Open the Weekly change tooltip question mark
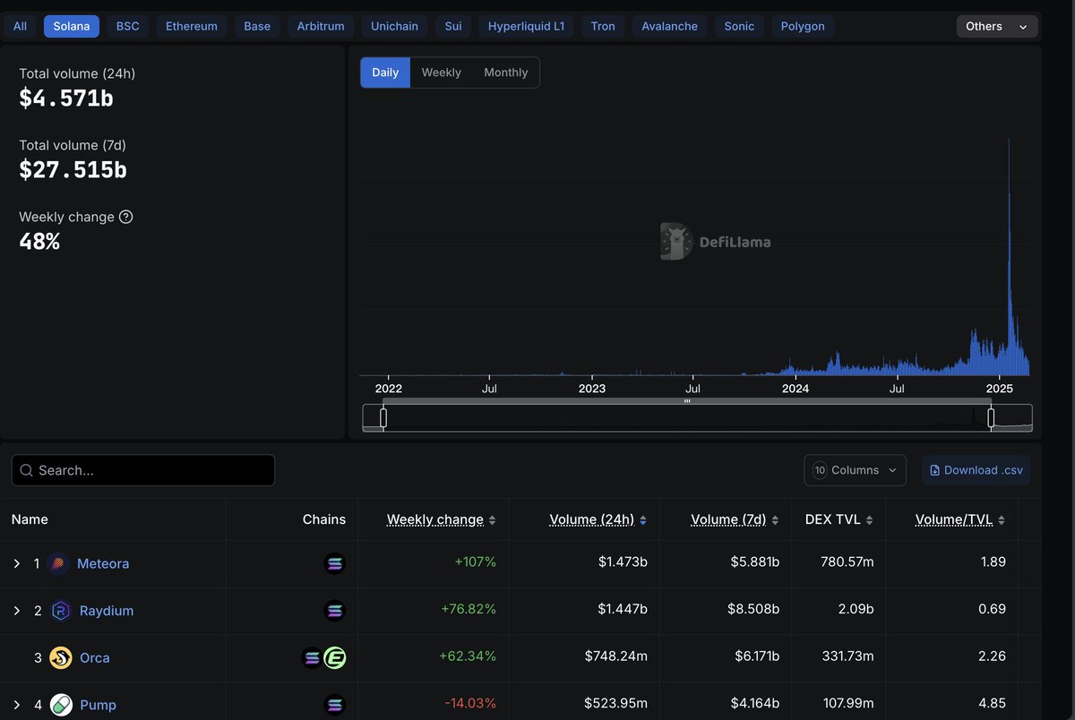1075x720 pixels. [x=125, y=217]
